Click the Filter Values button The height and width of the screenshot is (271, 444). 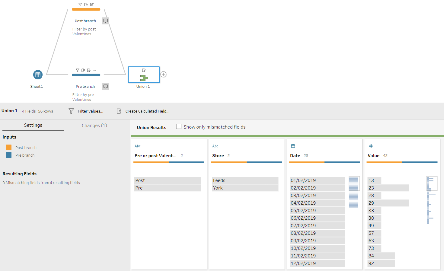click(x=86, y=111)
